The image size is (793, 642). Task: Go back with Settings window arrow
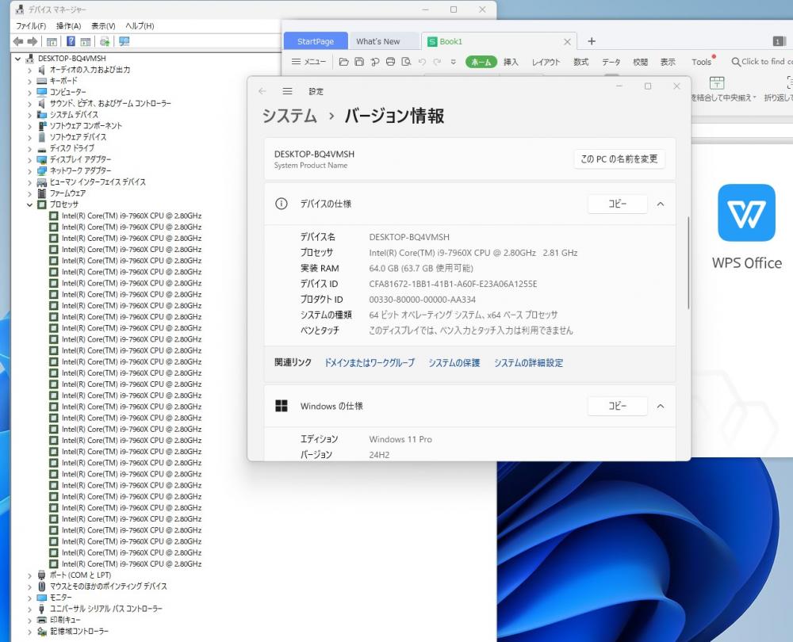262,91
